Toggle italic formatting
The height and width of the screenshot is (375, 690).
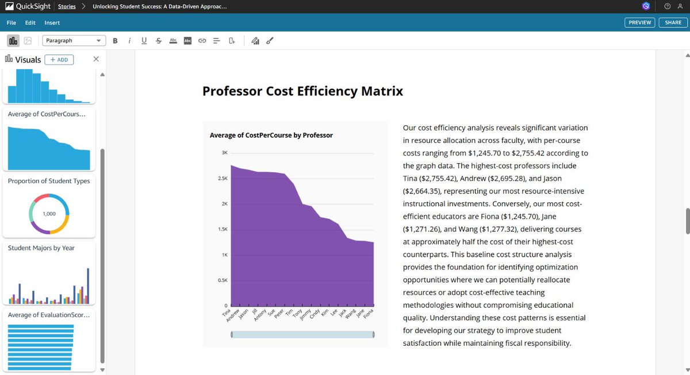pos(129,41)
